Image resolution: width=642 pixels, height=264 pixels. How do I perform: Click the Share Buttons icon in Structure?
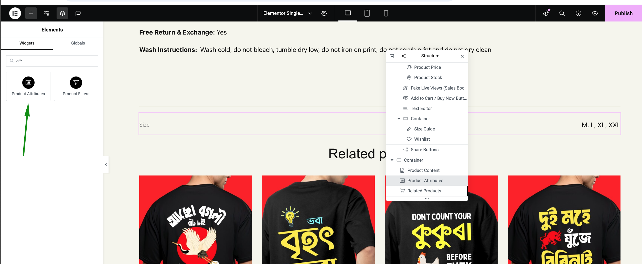[x=406, y=150]
